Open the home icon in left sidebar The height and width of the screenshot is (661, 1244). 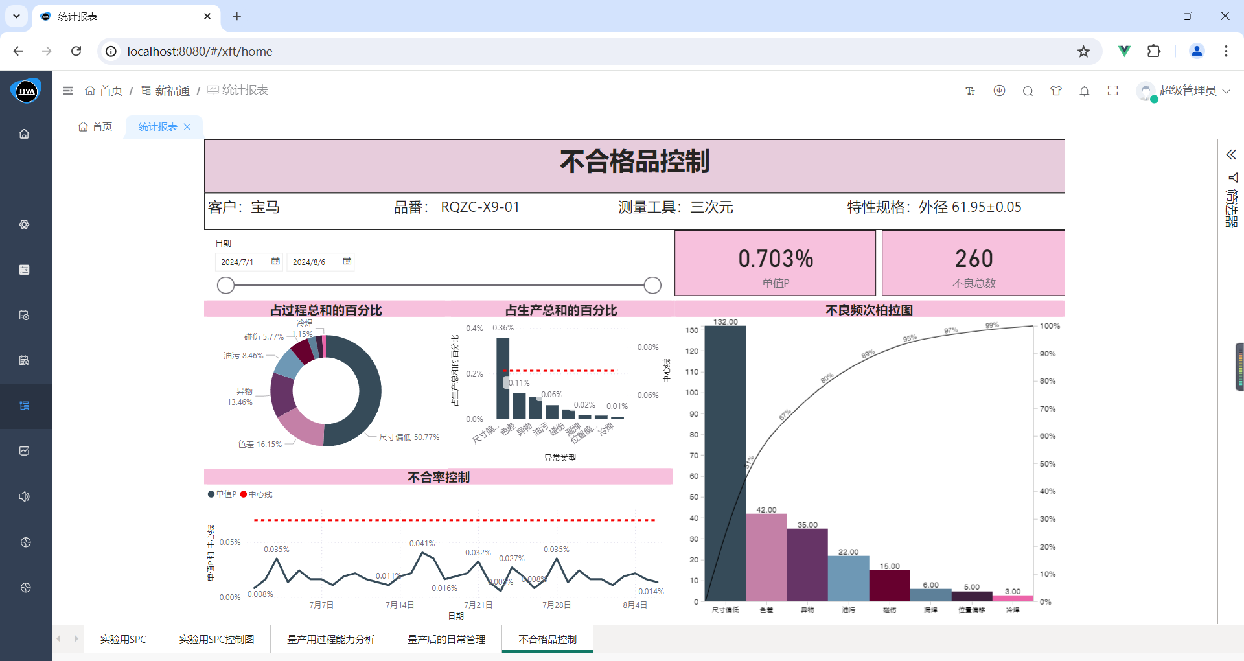pos(24,134)
